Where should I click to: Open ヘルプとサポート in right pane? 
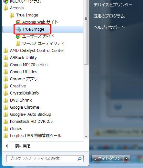[x=109, y=27]
